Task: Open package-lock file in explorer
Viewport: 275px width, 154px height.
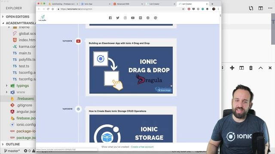Action: pyautogui.click(x=26, y=131)
